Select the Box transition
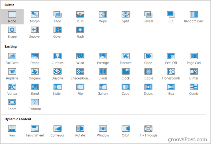This screenshot has width=211, height=144. pyautogui.click(x=171, y=89)
